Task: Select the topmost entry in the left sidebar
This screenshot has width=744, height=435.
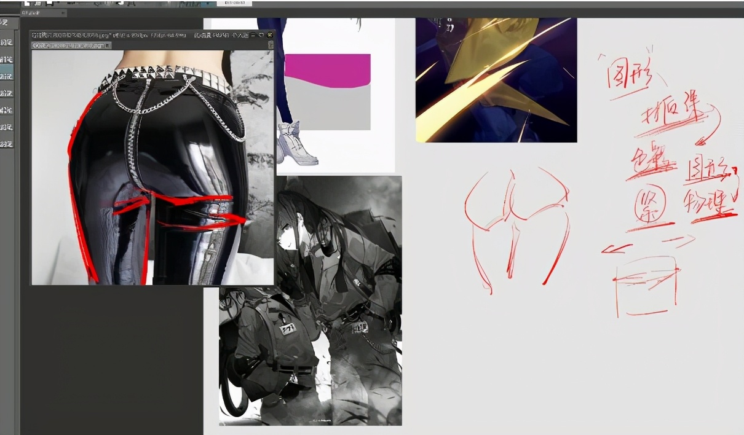Action: (x=6, y=42)
